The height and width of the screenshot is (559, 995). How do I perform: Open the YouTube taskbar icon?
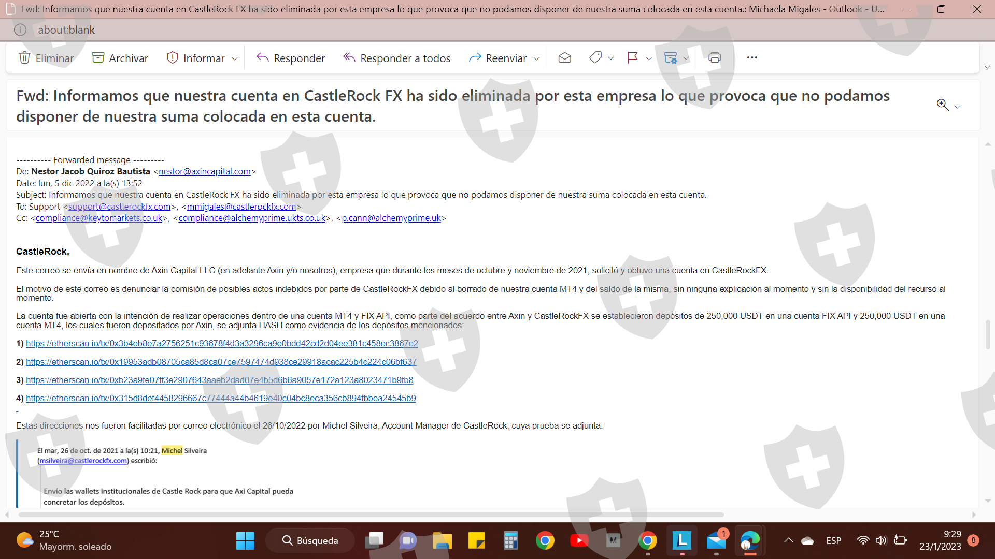[579, 540]
